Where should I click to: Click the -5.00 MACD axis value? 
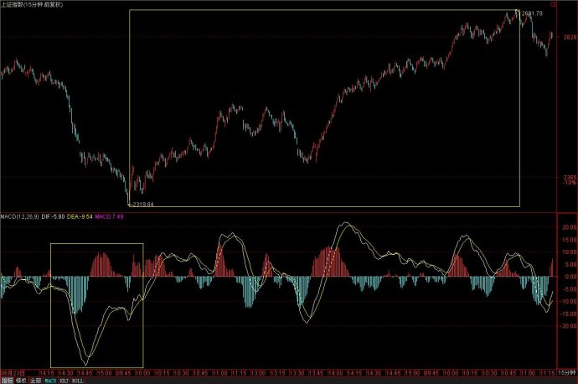point(570,289)
